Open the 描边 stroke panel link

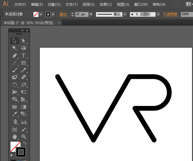coord(64,15)
